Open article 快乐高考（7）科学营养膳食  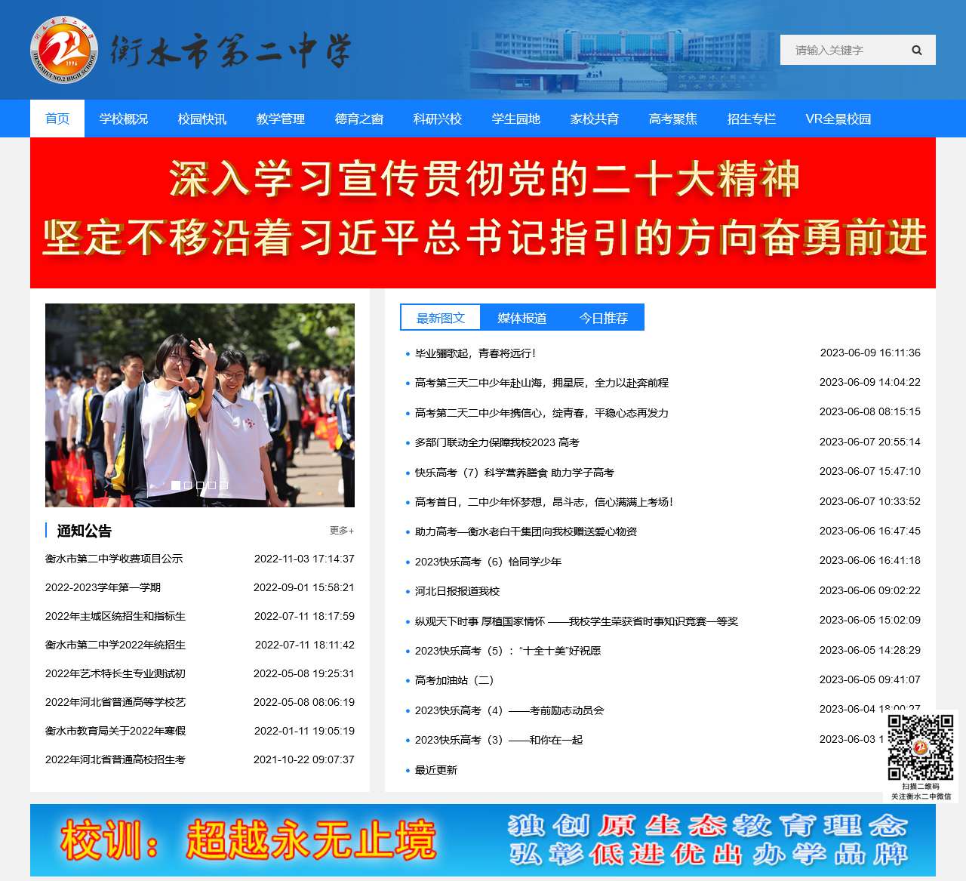coord(515,473)
